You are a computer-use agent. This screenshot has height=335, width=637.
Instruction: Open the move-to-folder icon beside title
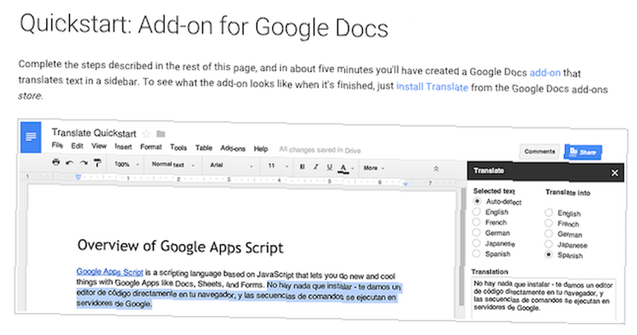(161, 134)
